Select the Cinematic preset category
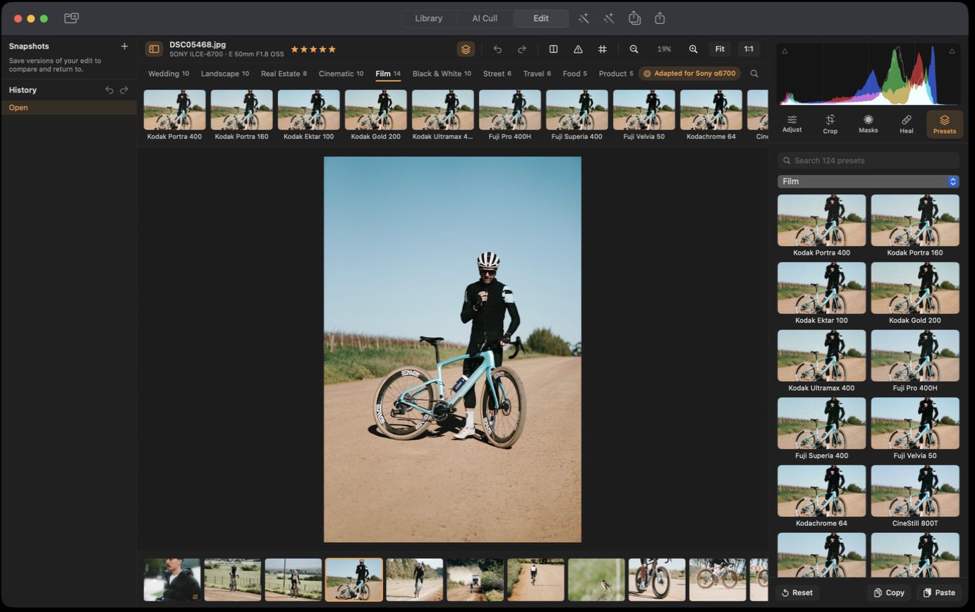Viewport: 975px width, 612px height. click(341, 73)
